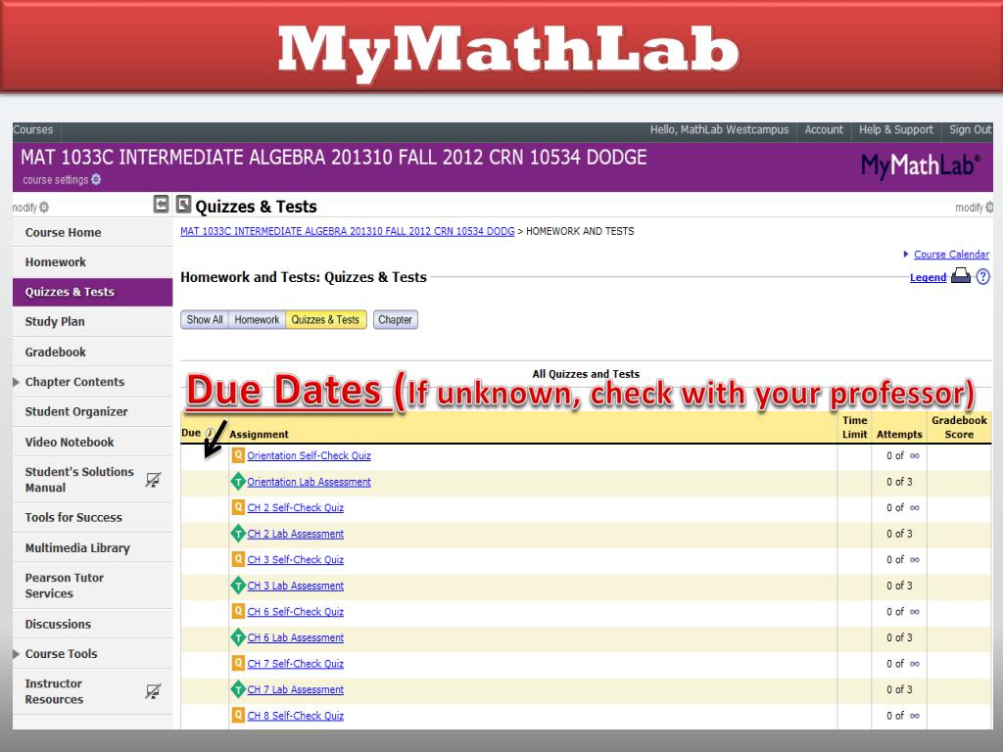Collapse the left navigation panel icon

pos(162,204)
